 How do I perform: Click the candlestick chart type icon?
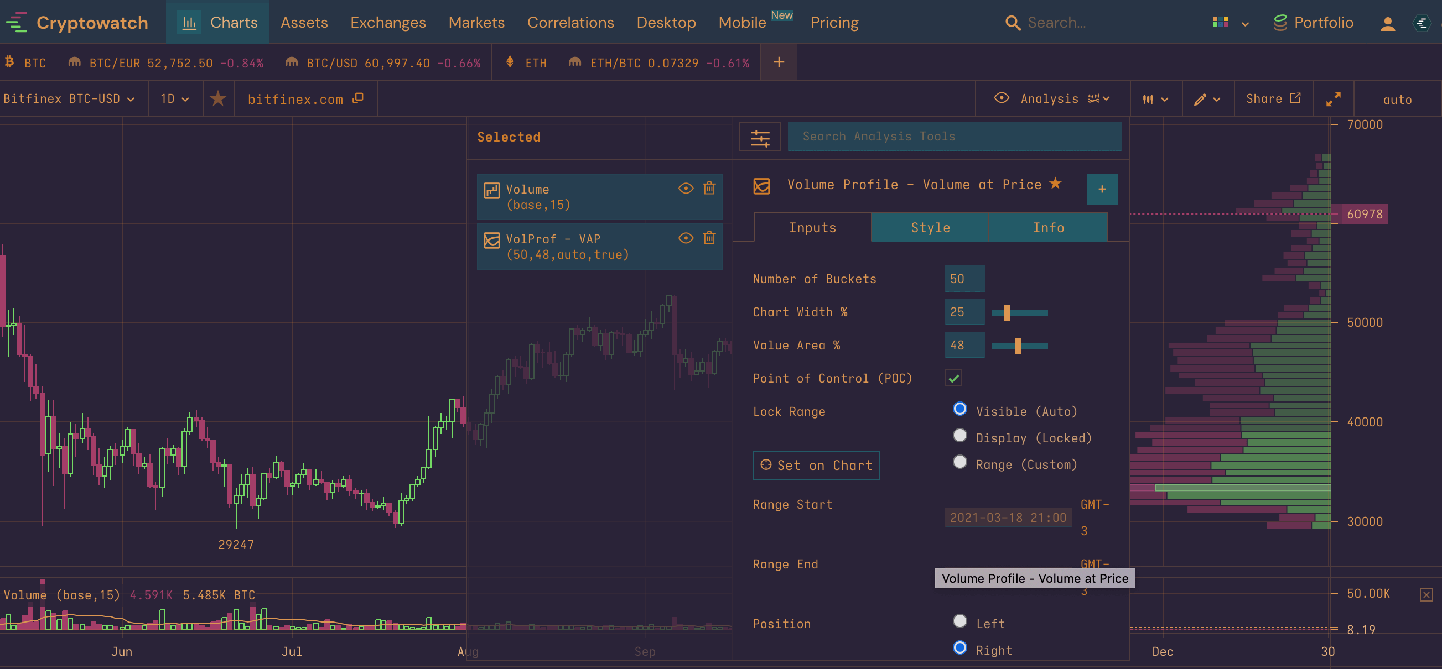point(1148,100)
